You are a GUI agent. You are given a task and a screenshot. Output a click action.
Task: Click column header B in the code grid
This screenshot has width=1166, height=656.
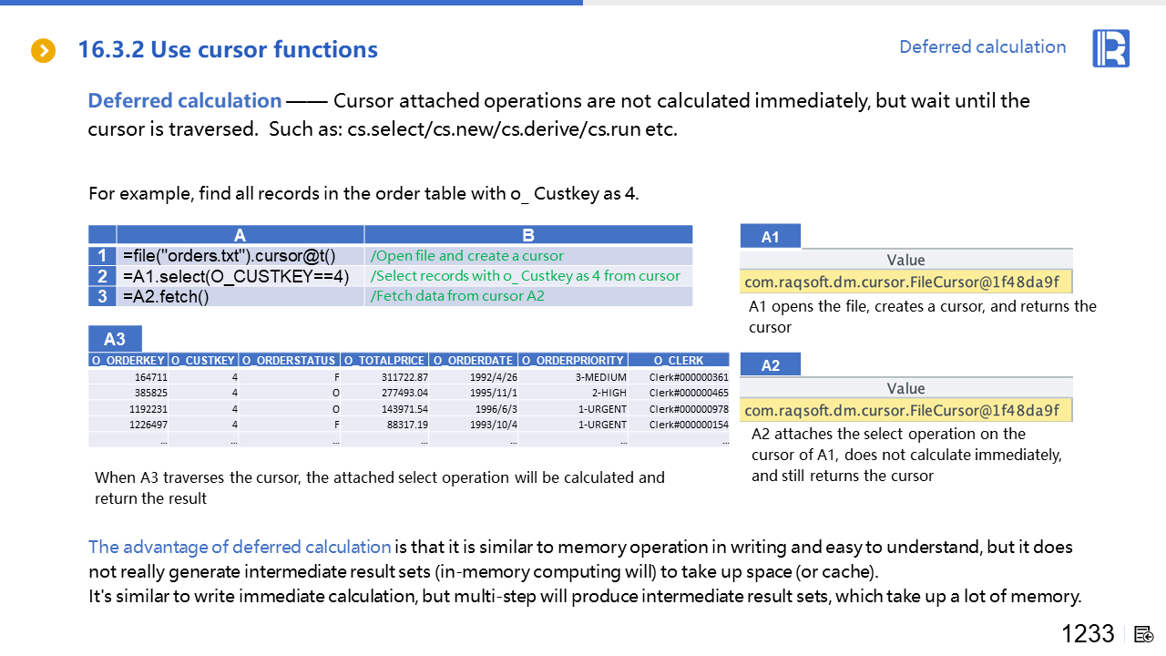coord(528,235)
